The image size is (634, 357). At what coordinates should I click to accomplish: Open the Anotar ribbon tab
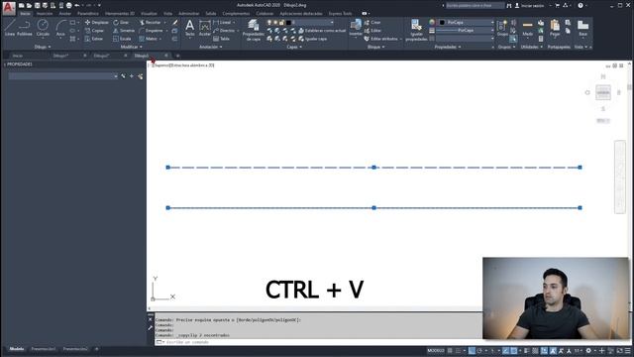click(x=64, y=13)
